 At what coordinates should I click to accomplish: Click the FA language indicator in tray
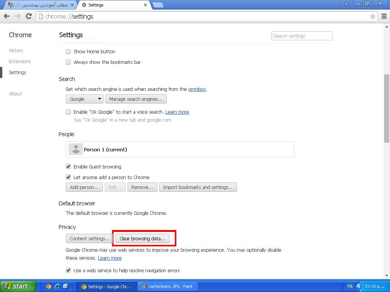350,286
